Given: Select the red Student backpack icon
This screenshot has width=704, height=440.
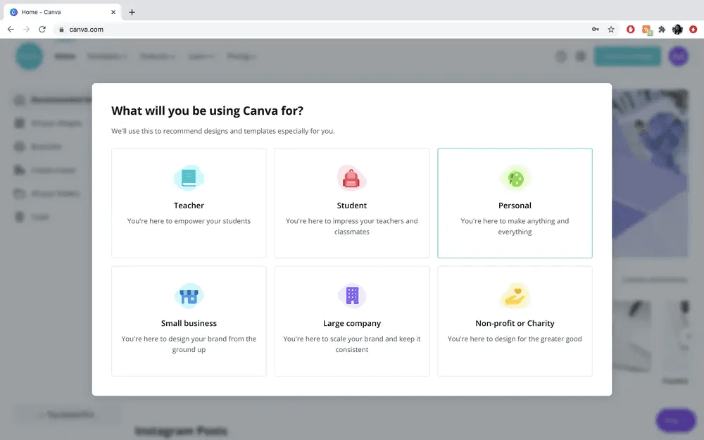Looking at the screenshot, I should tap(351, 178).
